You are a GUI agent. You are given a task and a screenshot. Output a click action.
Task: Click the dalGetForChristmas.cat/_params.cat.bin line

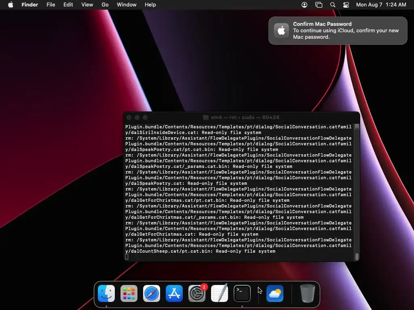pos(214,217)
